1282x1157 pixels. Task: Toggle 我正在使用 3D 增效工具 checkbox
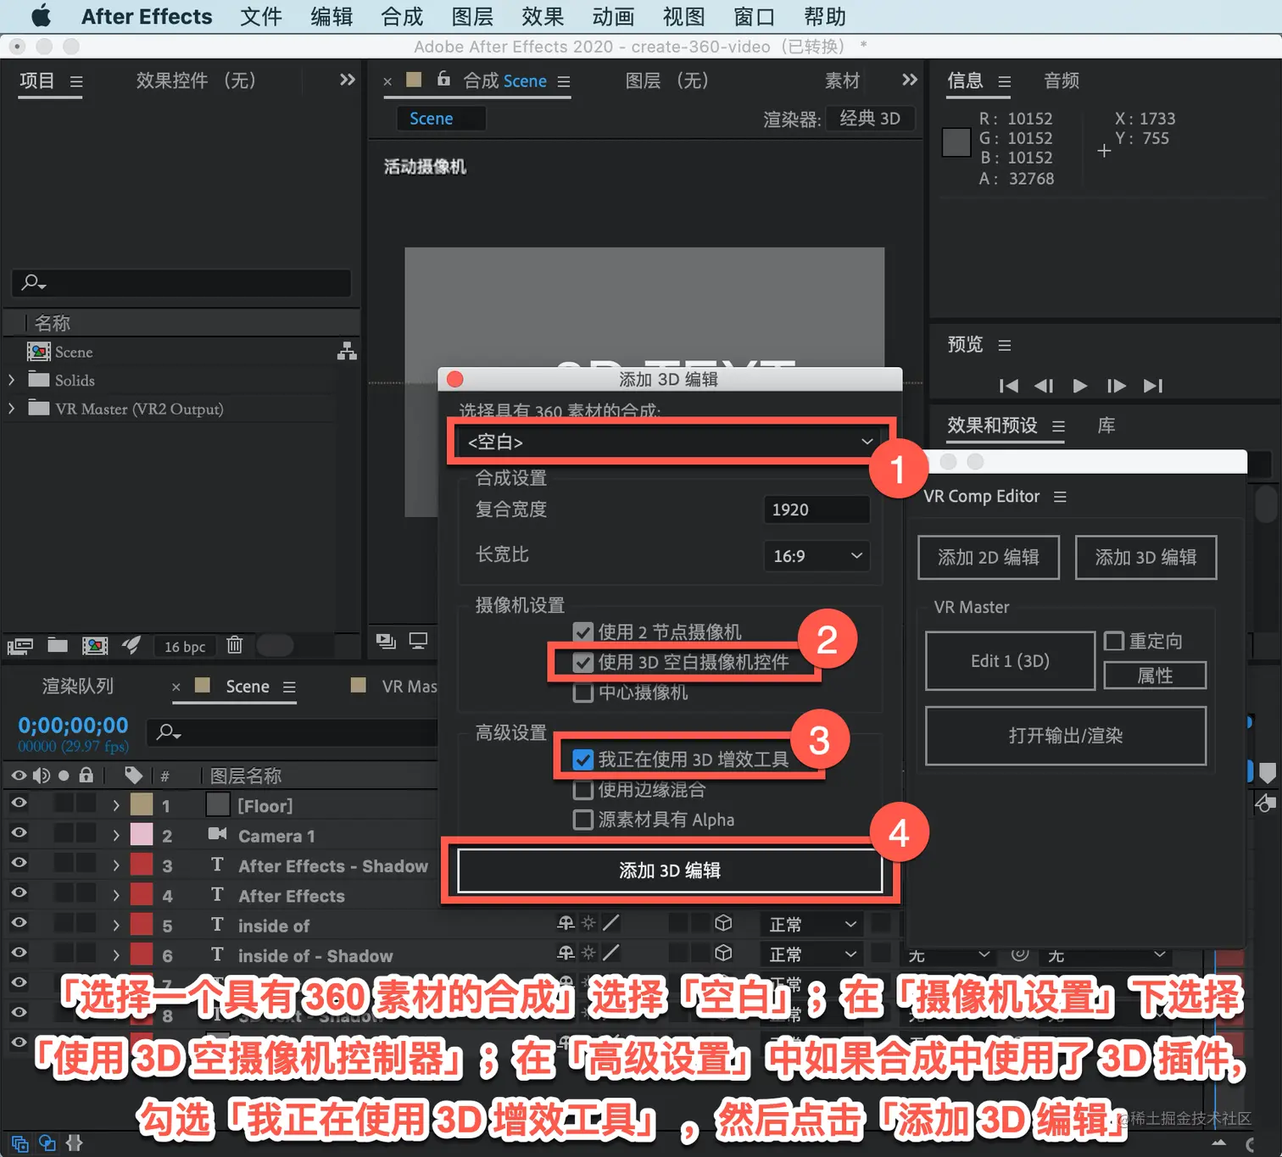(582, 759)
